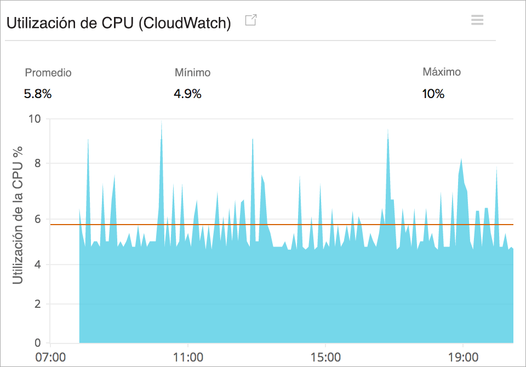Viewport: 526px width, 367px height.
Task: Click the Máximo statistic label
Action: (x=442, y=72)
